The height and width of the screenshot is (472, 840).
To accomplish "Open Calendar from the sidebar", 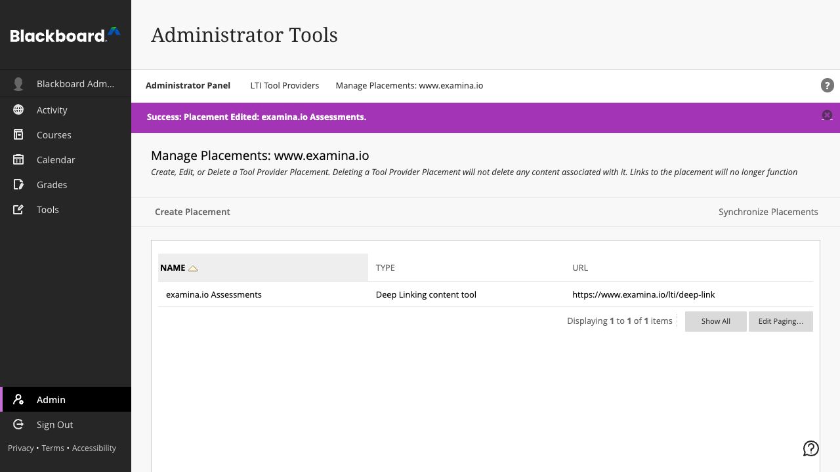I will pyautogui.click(x=56, y=159).
